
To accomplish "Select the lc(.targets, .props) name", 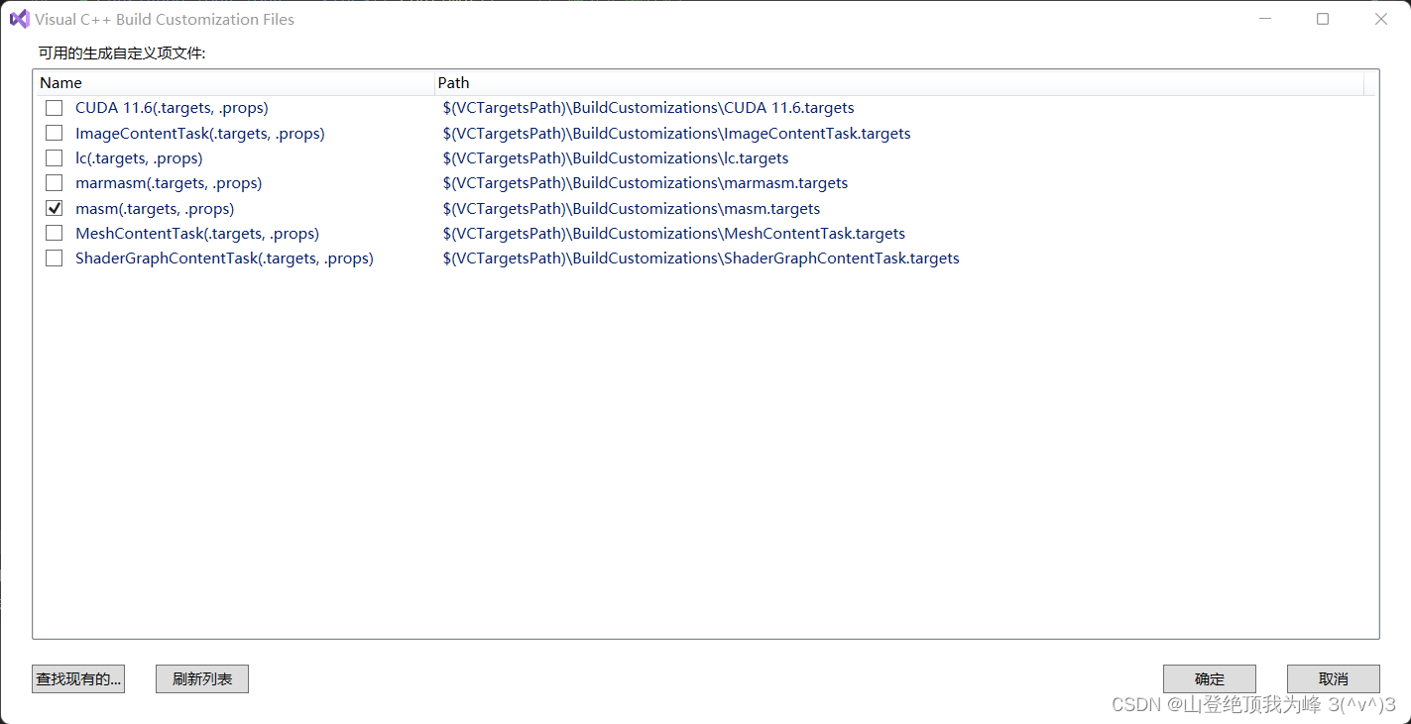I will [x=139, y=158].
